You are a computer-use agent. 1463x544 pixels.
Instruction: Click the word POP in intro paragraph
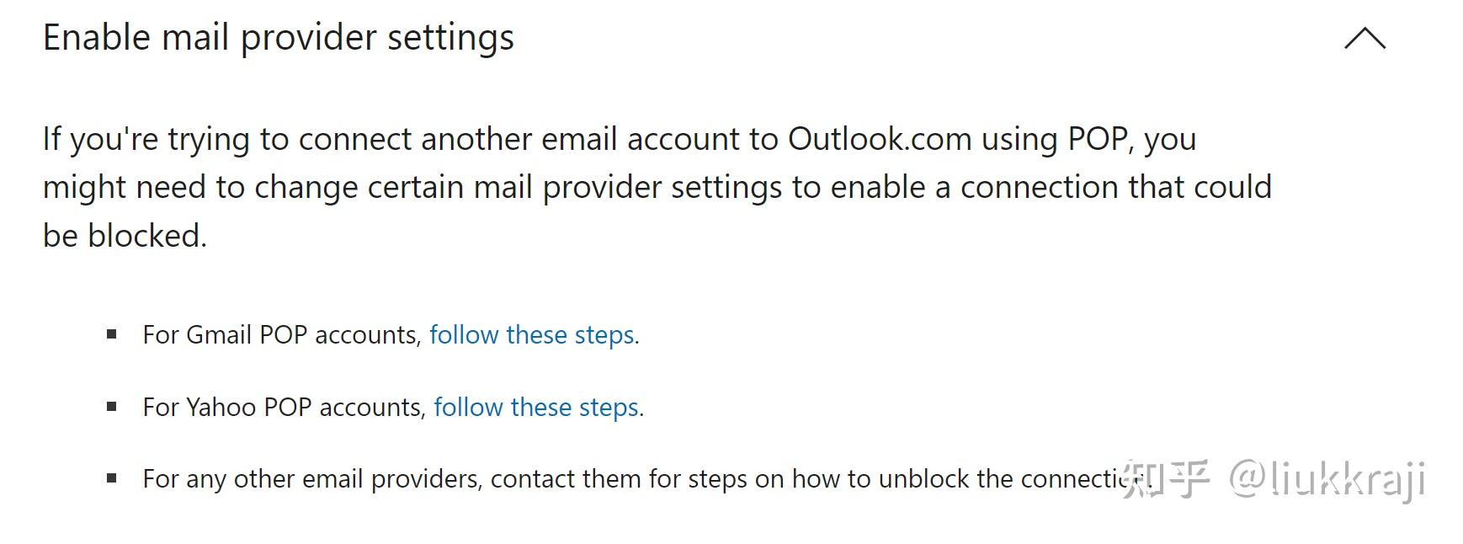click(1098, 139)
